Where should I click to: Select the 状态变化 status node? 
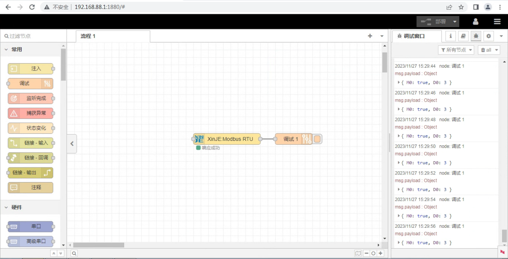coord(30,128)
